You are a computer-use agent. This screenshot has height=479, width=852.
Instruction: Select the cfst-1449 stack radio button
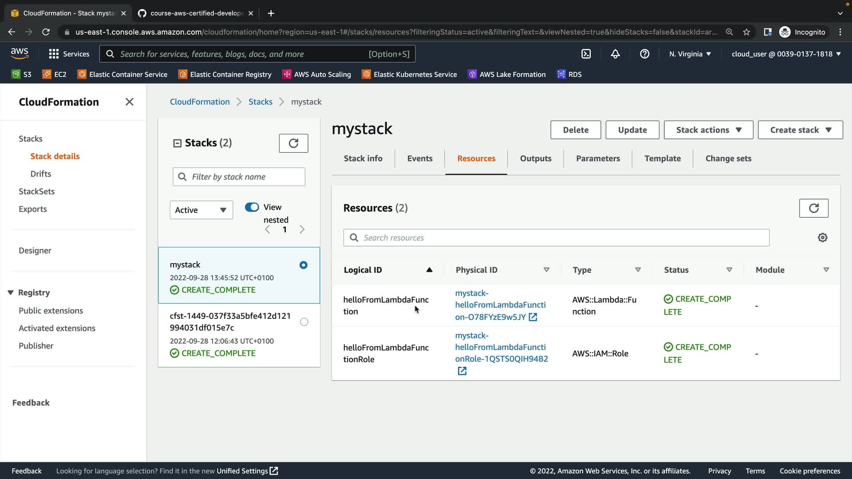coord(304,322)
